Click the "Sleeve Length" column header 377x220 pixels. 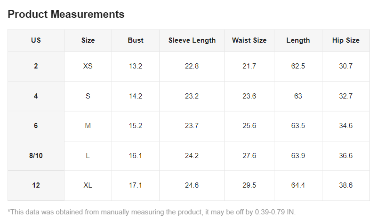192,40
